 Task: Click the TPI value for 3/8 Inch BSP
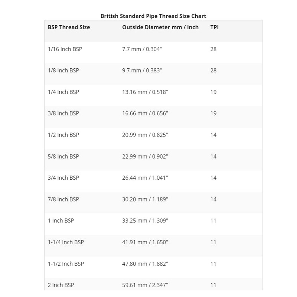pyautogui.click(x=213, y=113)
